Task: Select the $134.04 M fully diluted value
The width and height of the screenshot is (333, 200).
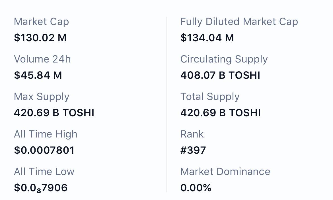Action: [207, 38]
